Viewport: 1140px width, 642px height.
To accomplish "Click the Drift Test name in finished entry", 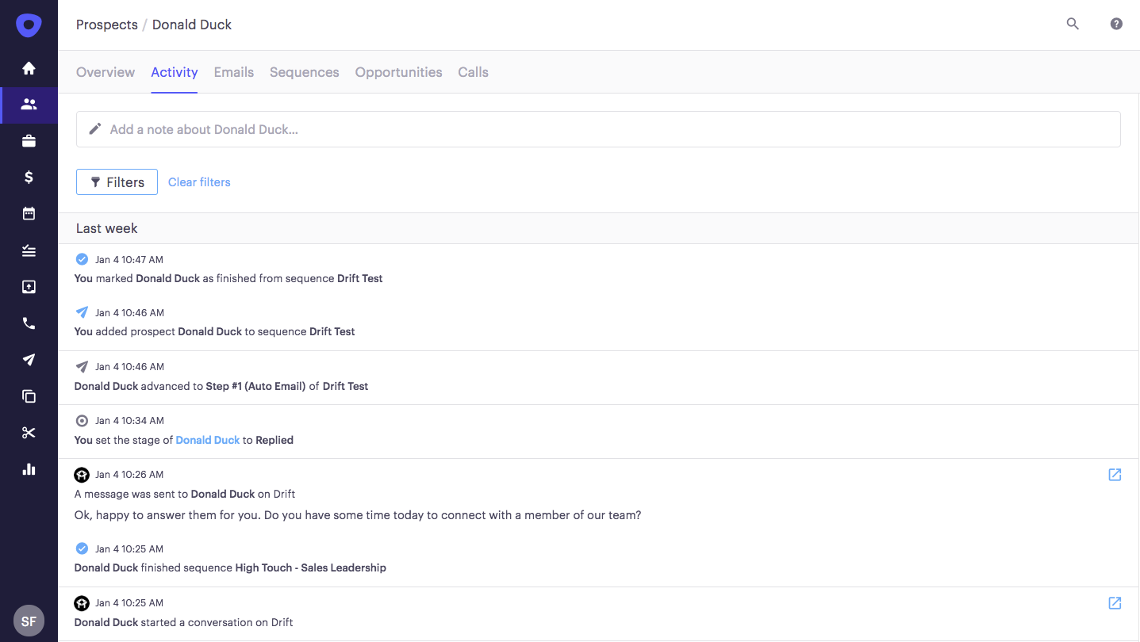I will coord(359,278).
